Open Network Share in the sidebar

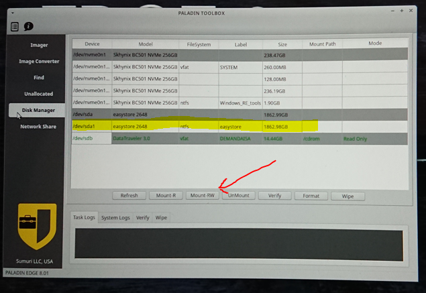pyautogui.click(x=38, y=127)
